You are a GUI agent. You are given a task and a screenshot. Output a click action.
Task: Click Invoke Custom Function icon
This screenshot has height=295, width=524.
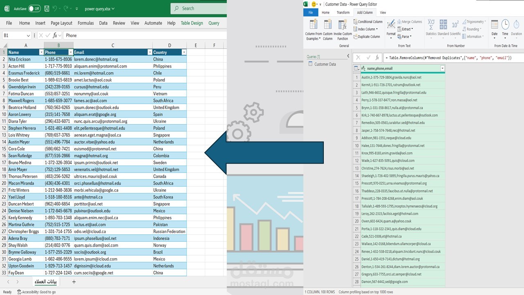pyautogui.click(x=343, y=25)
